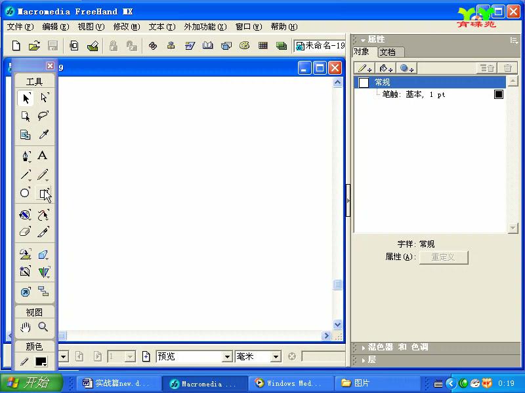This screenshot has height=393, width=525.
Task: Choose the Pencil tool
Action: [43, 174]
